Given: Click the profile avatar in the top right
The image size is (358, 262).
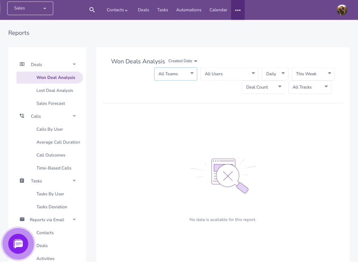Looking at the screenshot, I should click(x=342, y=10).
